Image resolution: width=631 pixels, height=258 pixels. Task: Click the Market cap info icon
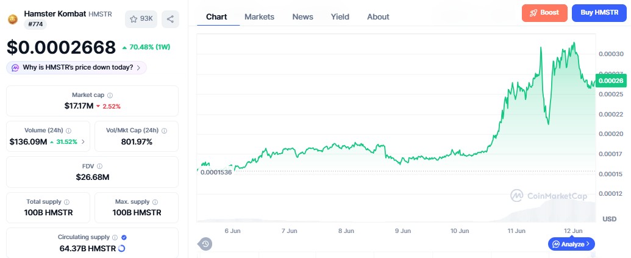110,95
